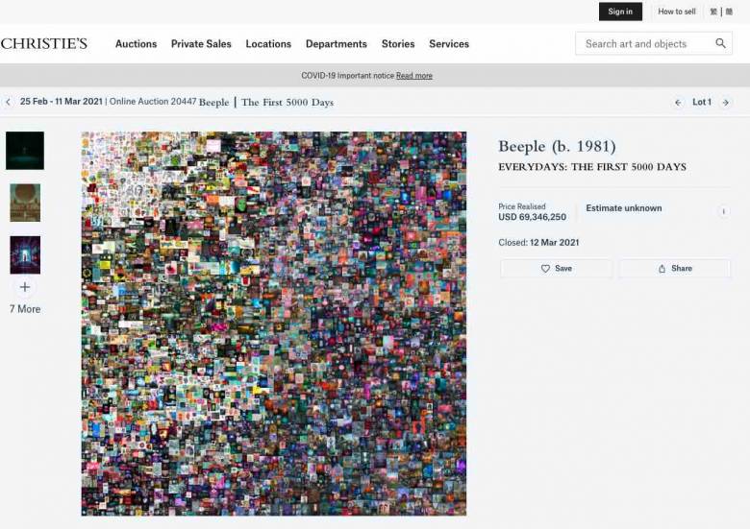
Task: Click EVERYDAYS: THE FIRST 5000 DAYS title
Action: point(592,167)
